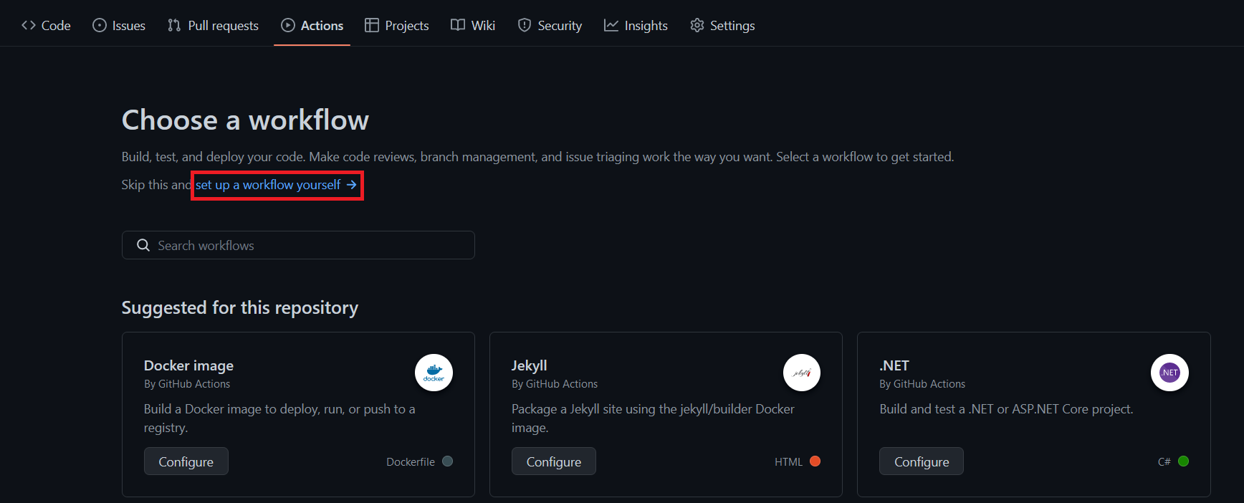Click the Jekyll logo icon
Viewport: 1244px width, 503px height.
click(801, 373)
